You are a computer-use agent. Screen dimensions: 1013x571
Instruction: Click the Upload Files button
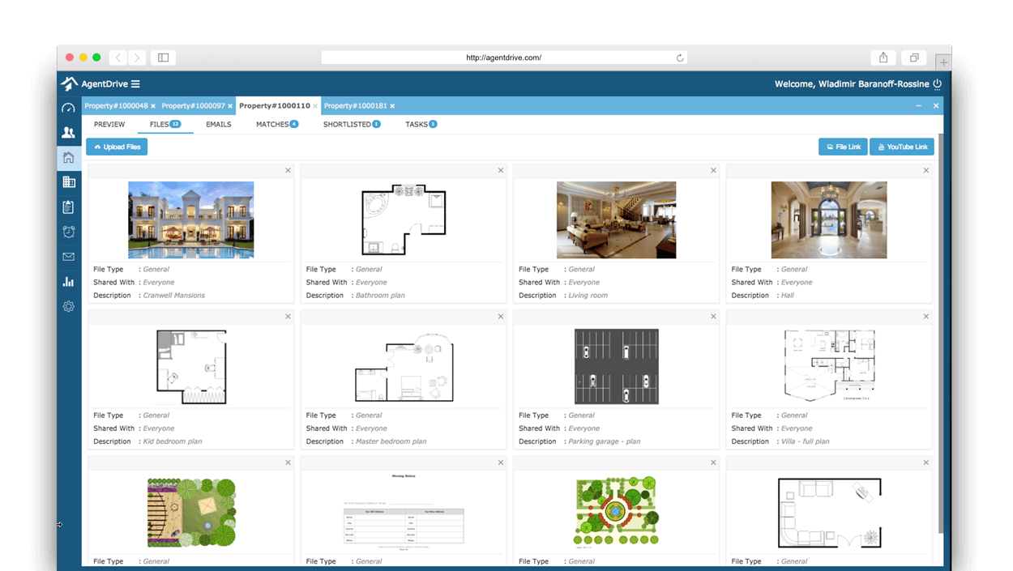[117, 147]
